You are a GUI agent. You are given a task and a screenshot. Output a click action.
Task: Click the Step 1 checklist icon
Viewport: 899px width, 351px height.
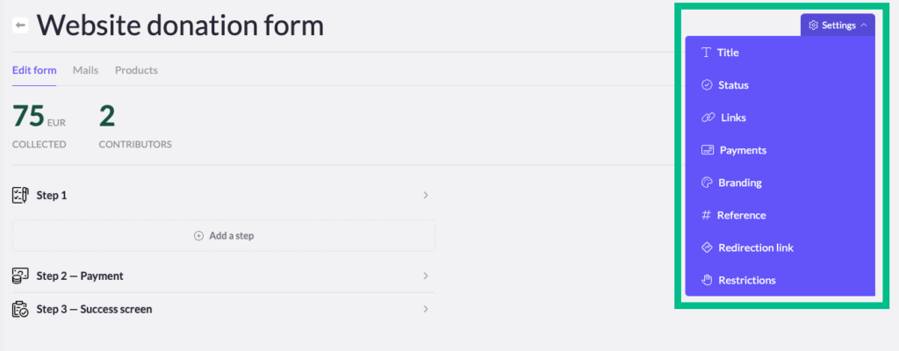click(x=21, y=195)
